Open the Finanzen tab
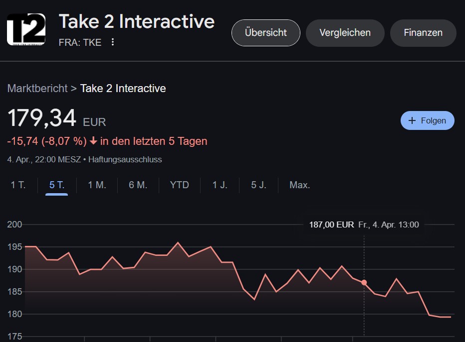465x342 pixels. coord(423,33)
